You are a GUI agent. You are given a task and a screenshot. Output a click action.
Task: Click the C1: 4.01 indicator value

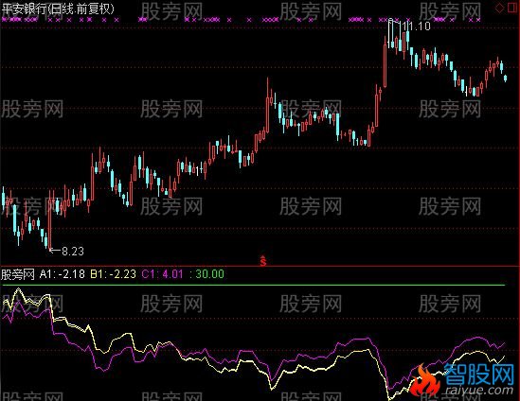coord(162,274)
